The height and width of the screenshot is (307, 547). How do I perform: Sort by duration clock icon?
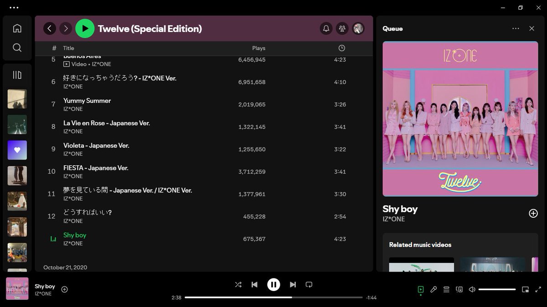[x=342, y=48]
